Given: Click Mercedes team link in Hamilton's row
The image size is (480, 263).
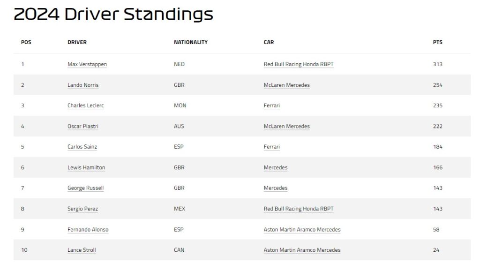Looking at the screenshot, I should pos(276,167).
